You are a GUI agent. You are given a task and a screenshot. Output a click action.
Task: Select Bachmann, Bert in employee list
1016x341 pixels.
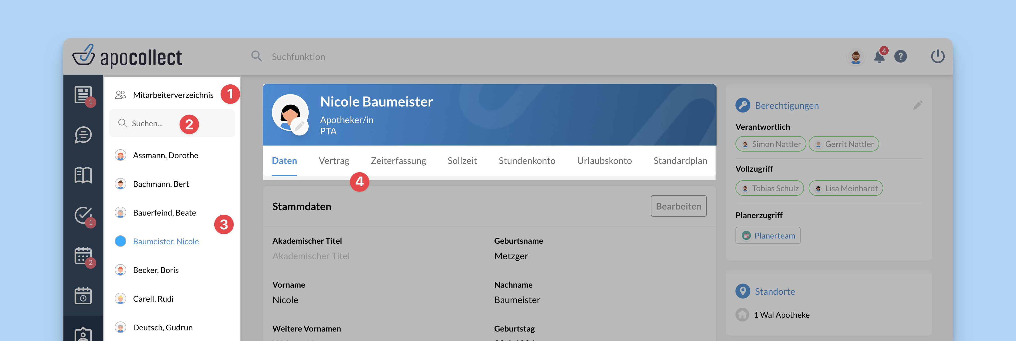(x=172, y=184)
